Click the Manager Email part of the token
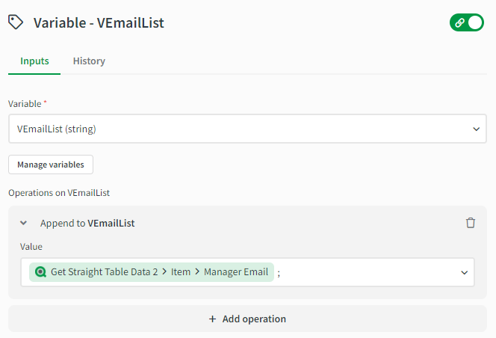The height and width of the screenshot is (338, 496). [x=235, y=272]
